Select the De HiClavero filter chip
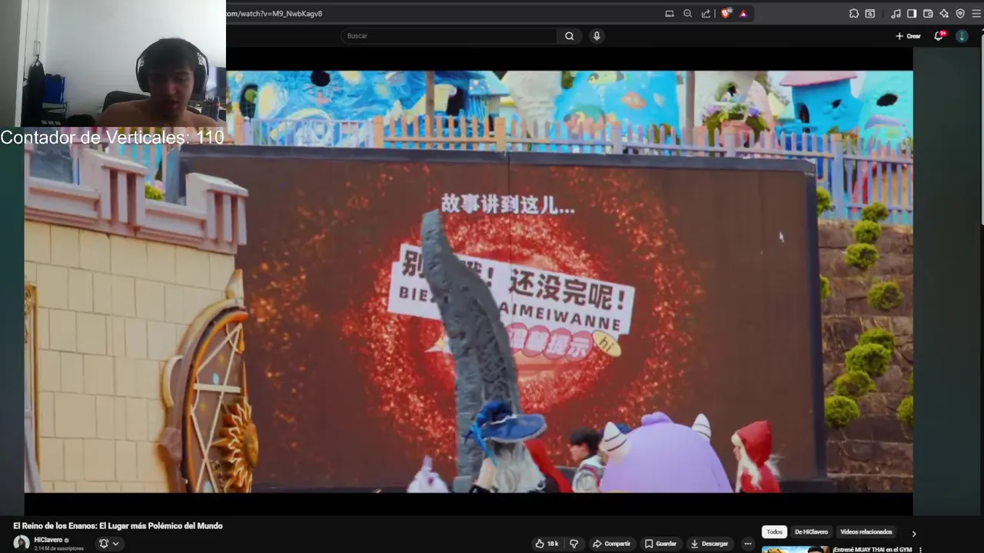 click(x=811, y=531)
